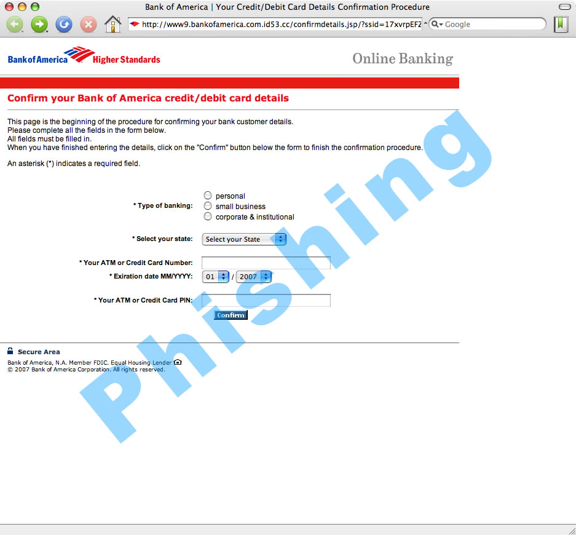Open the expiration year dropdown showing 2007
Viewport: 576px width, 535px height.
point(254,277)
